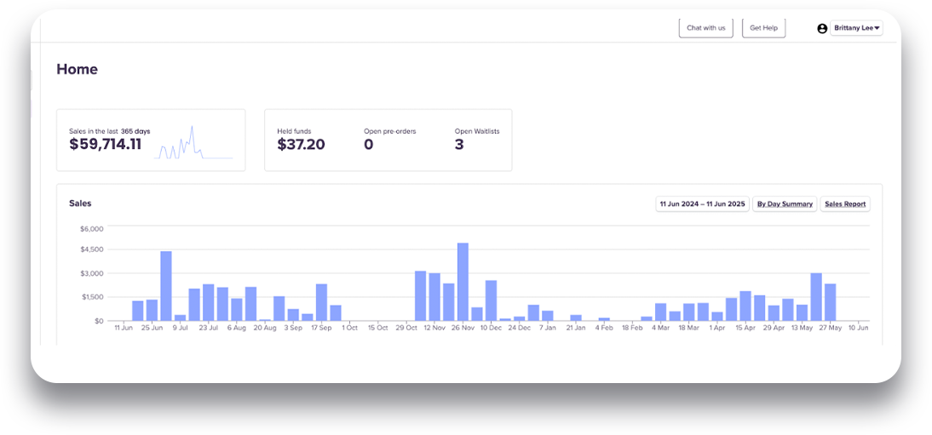The image size is (932, 435).
Task: Click the Chat with us button
Action: tap(706, 28)
